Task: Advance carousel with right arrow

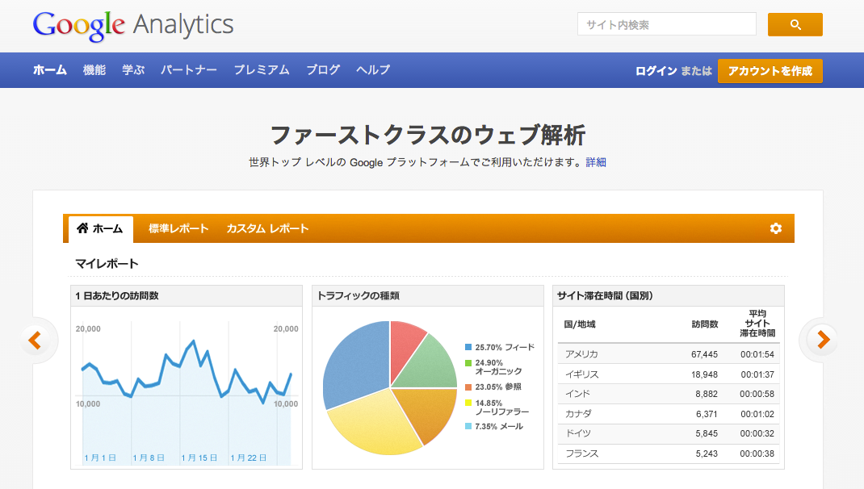Action: [x=824, y=340]
